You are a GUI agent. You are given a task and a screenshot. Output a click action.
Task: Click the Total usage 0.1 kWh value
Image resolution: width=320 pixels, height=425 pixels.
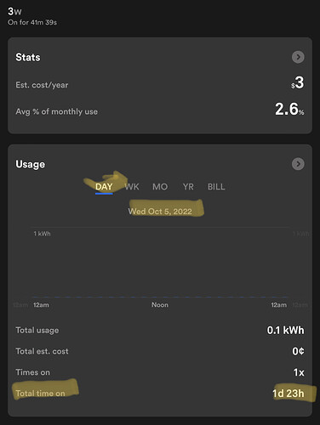[285, 331]
